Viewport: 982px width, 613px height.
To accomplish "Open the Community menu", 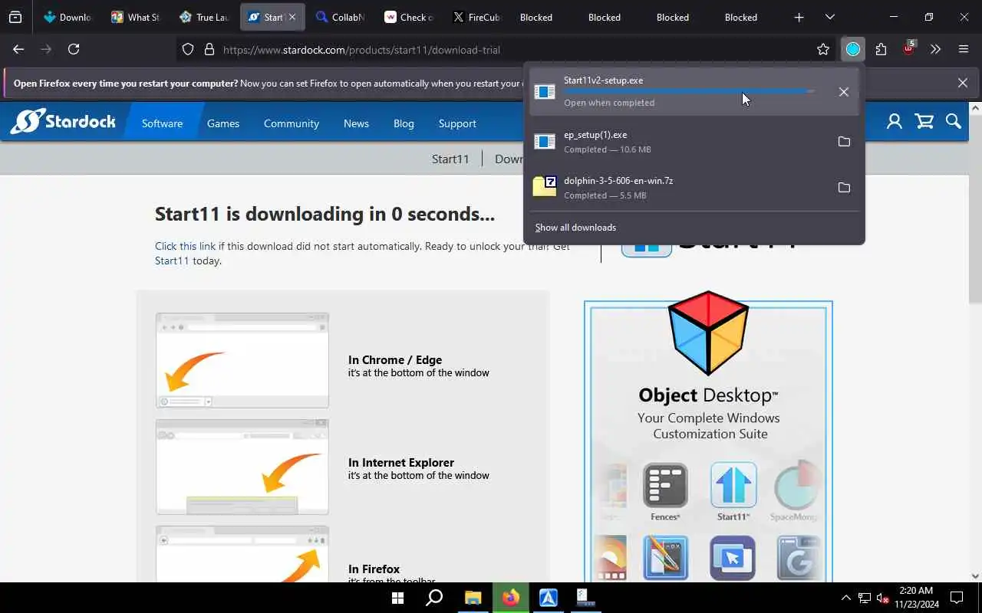I will click(292, 123).
